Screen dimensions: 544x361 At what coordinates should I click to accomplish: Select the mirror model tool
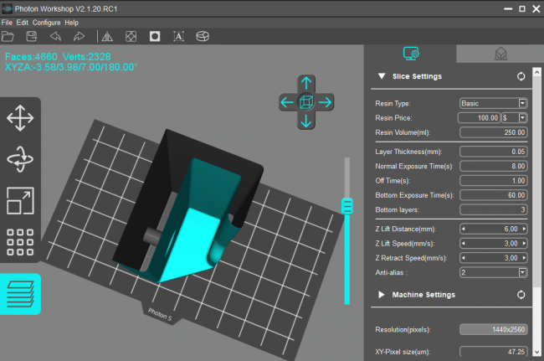point(106,37)
